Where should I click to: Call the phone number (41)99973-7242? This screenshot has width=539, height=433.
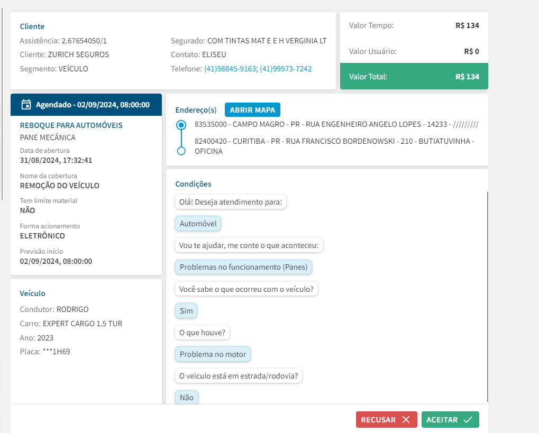(286, 69)
